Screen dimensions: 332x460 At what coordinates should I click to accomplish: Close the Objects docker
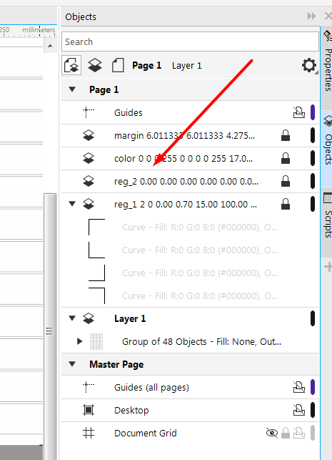[x=328, y=16]
